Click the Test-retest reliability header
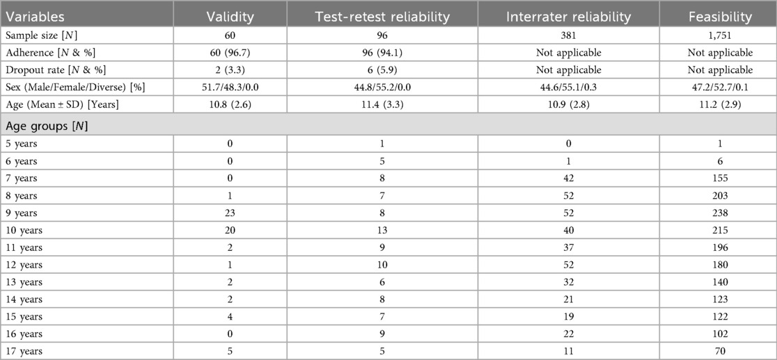This screenshot has width=777, height=360. pyautogui.click(x=382, y=16)
